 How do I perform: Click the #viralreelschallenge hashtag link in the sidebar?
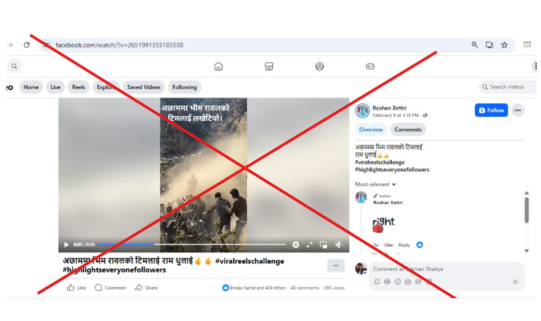tap(380, 162)
